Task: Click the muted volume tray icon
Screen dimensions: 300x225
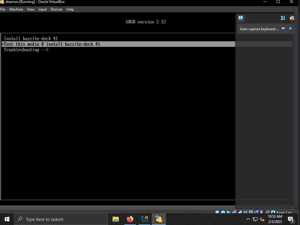Action: pos(262,219)
